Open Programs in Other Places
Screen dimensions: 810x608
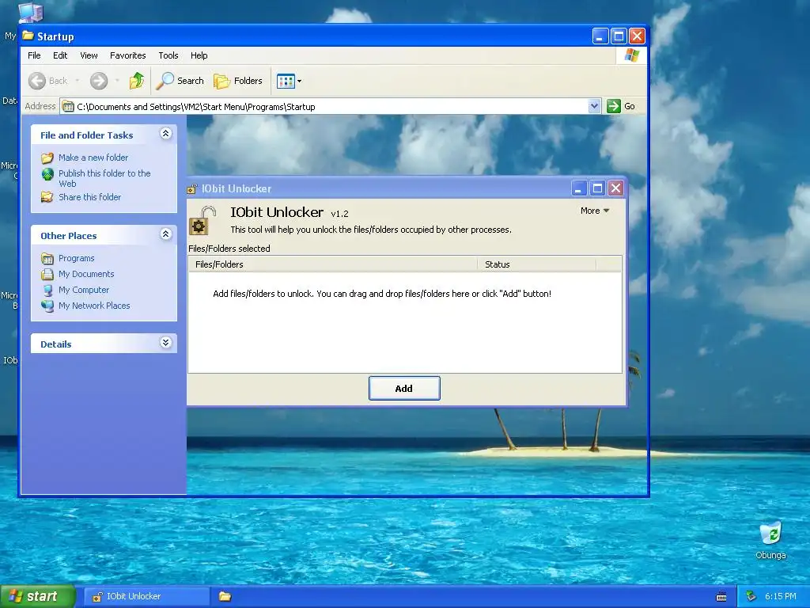point(76,258)
